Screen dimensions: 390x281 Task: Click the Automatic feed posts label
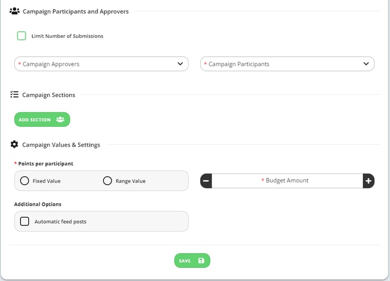[x=61, y=222]
